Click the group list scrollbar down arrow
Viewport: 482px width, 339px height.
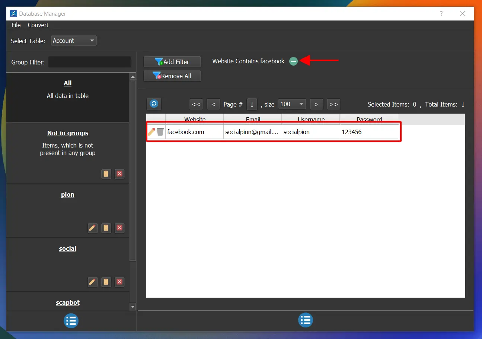tap(133, 307)
